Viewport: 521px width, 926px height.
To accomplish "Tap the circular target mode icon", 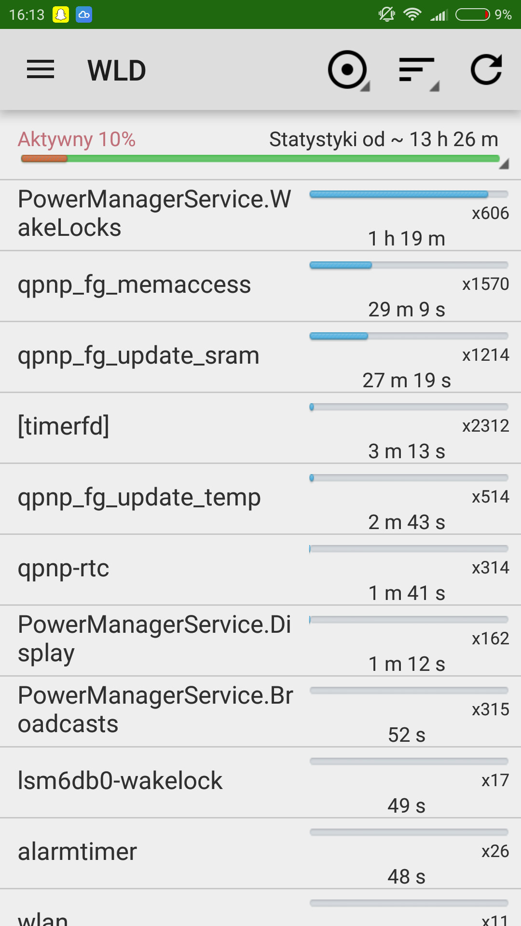I will click(347, 70).
